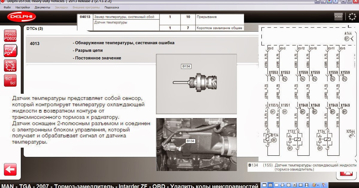Click the eOBD icon in the header
The image size is (359, 188).
tap(338, 17)
